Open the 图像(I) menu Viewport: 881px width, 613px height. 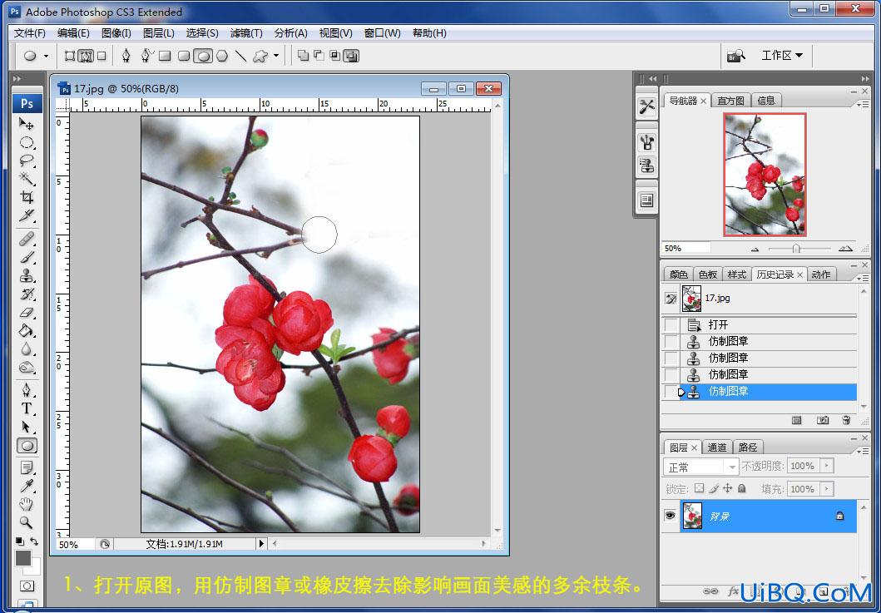tap(116, 33)
